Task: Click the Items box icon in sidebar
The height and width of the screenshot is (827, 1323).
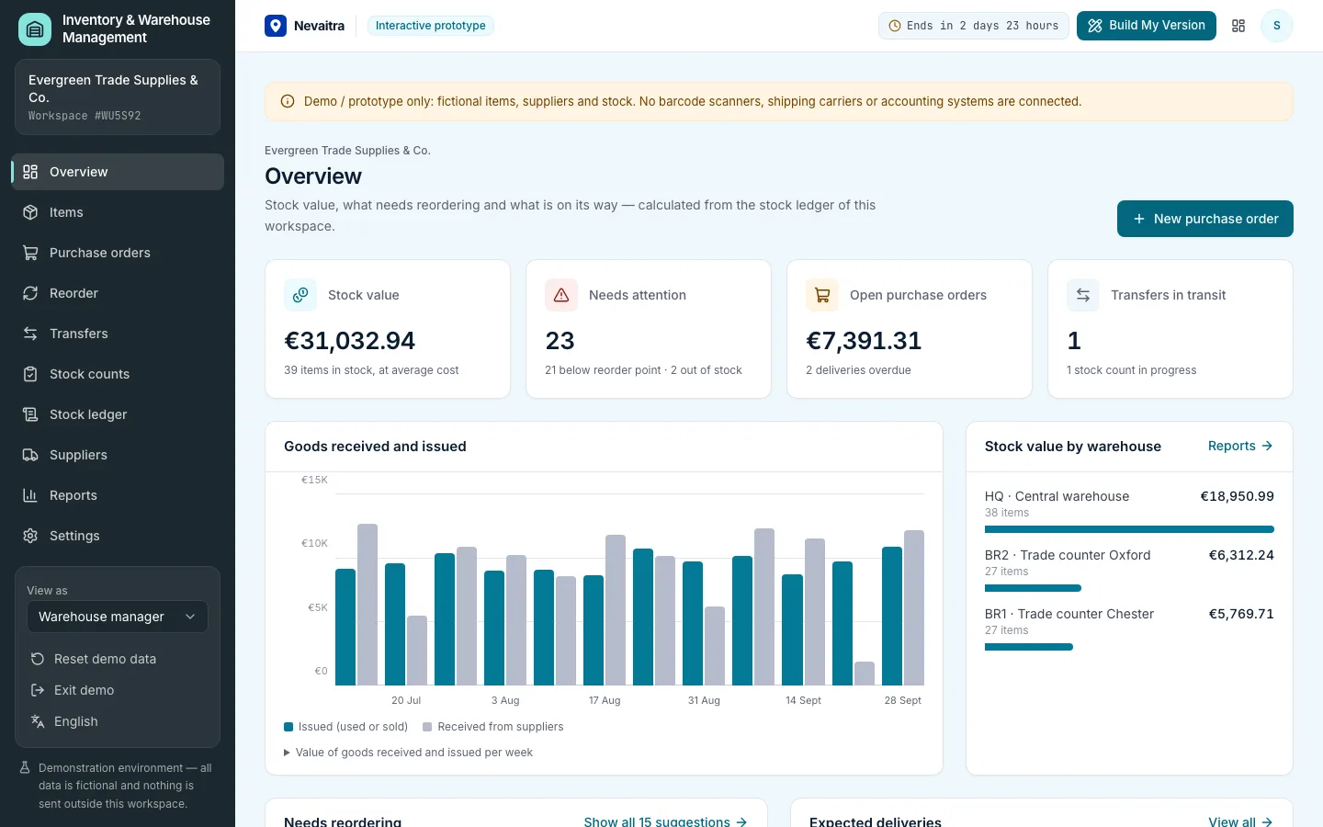Action: 30,212
